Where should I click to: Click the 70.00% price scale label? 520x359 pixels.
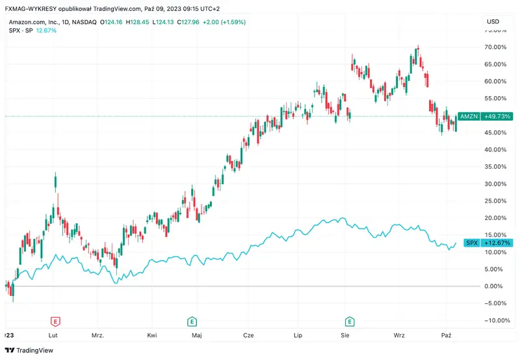click(x=497, y=47)
